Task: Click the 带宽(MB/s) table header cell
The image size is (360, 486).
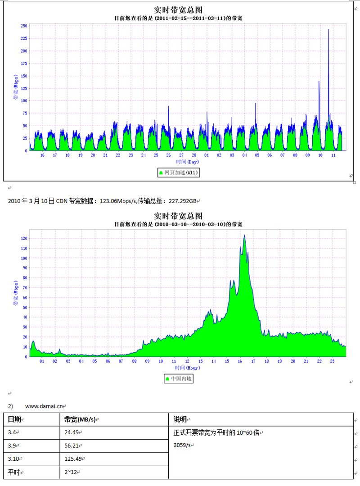Action: click(114, 419)
